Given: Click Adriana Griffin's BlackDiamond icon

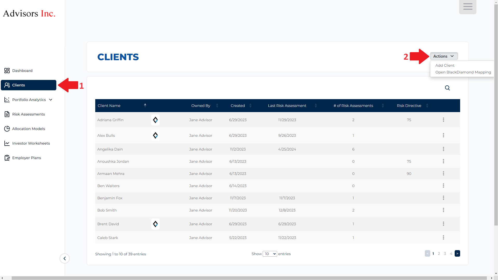Looking at the screenshot, I should coord(155,120).
